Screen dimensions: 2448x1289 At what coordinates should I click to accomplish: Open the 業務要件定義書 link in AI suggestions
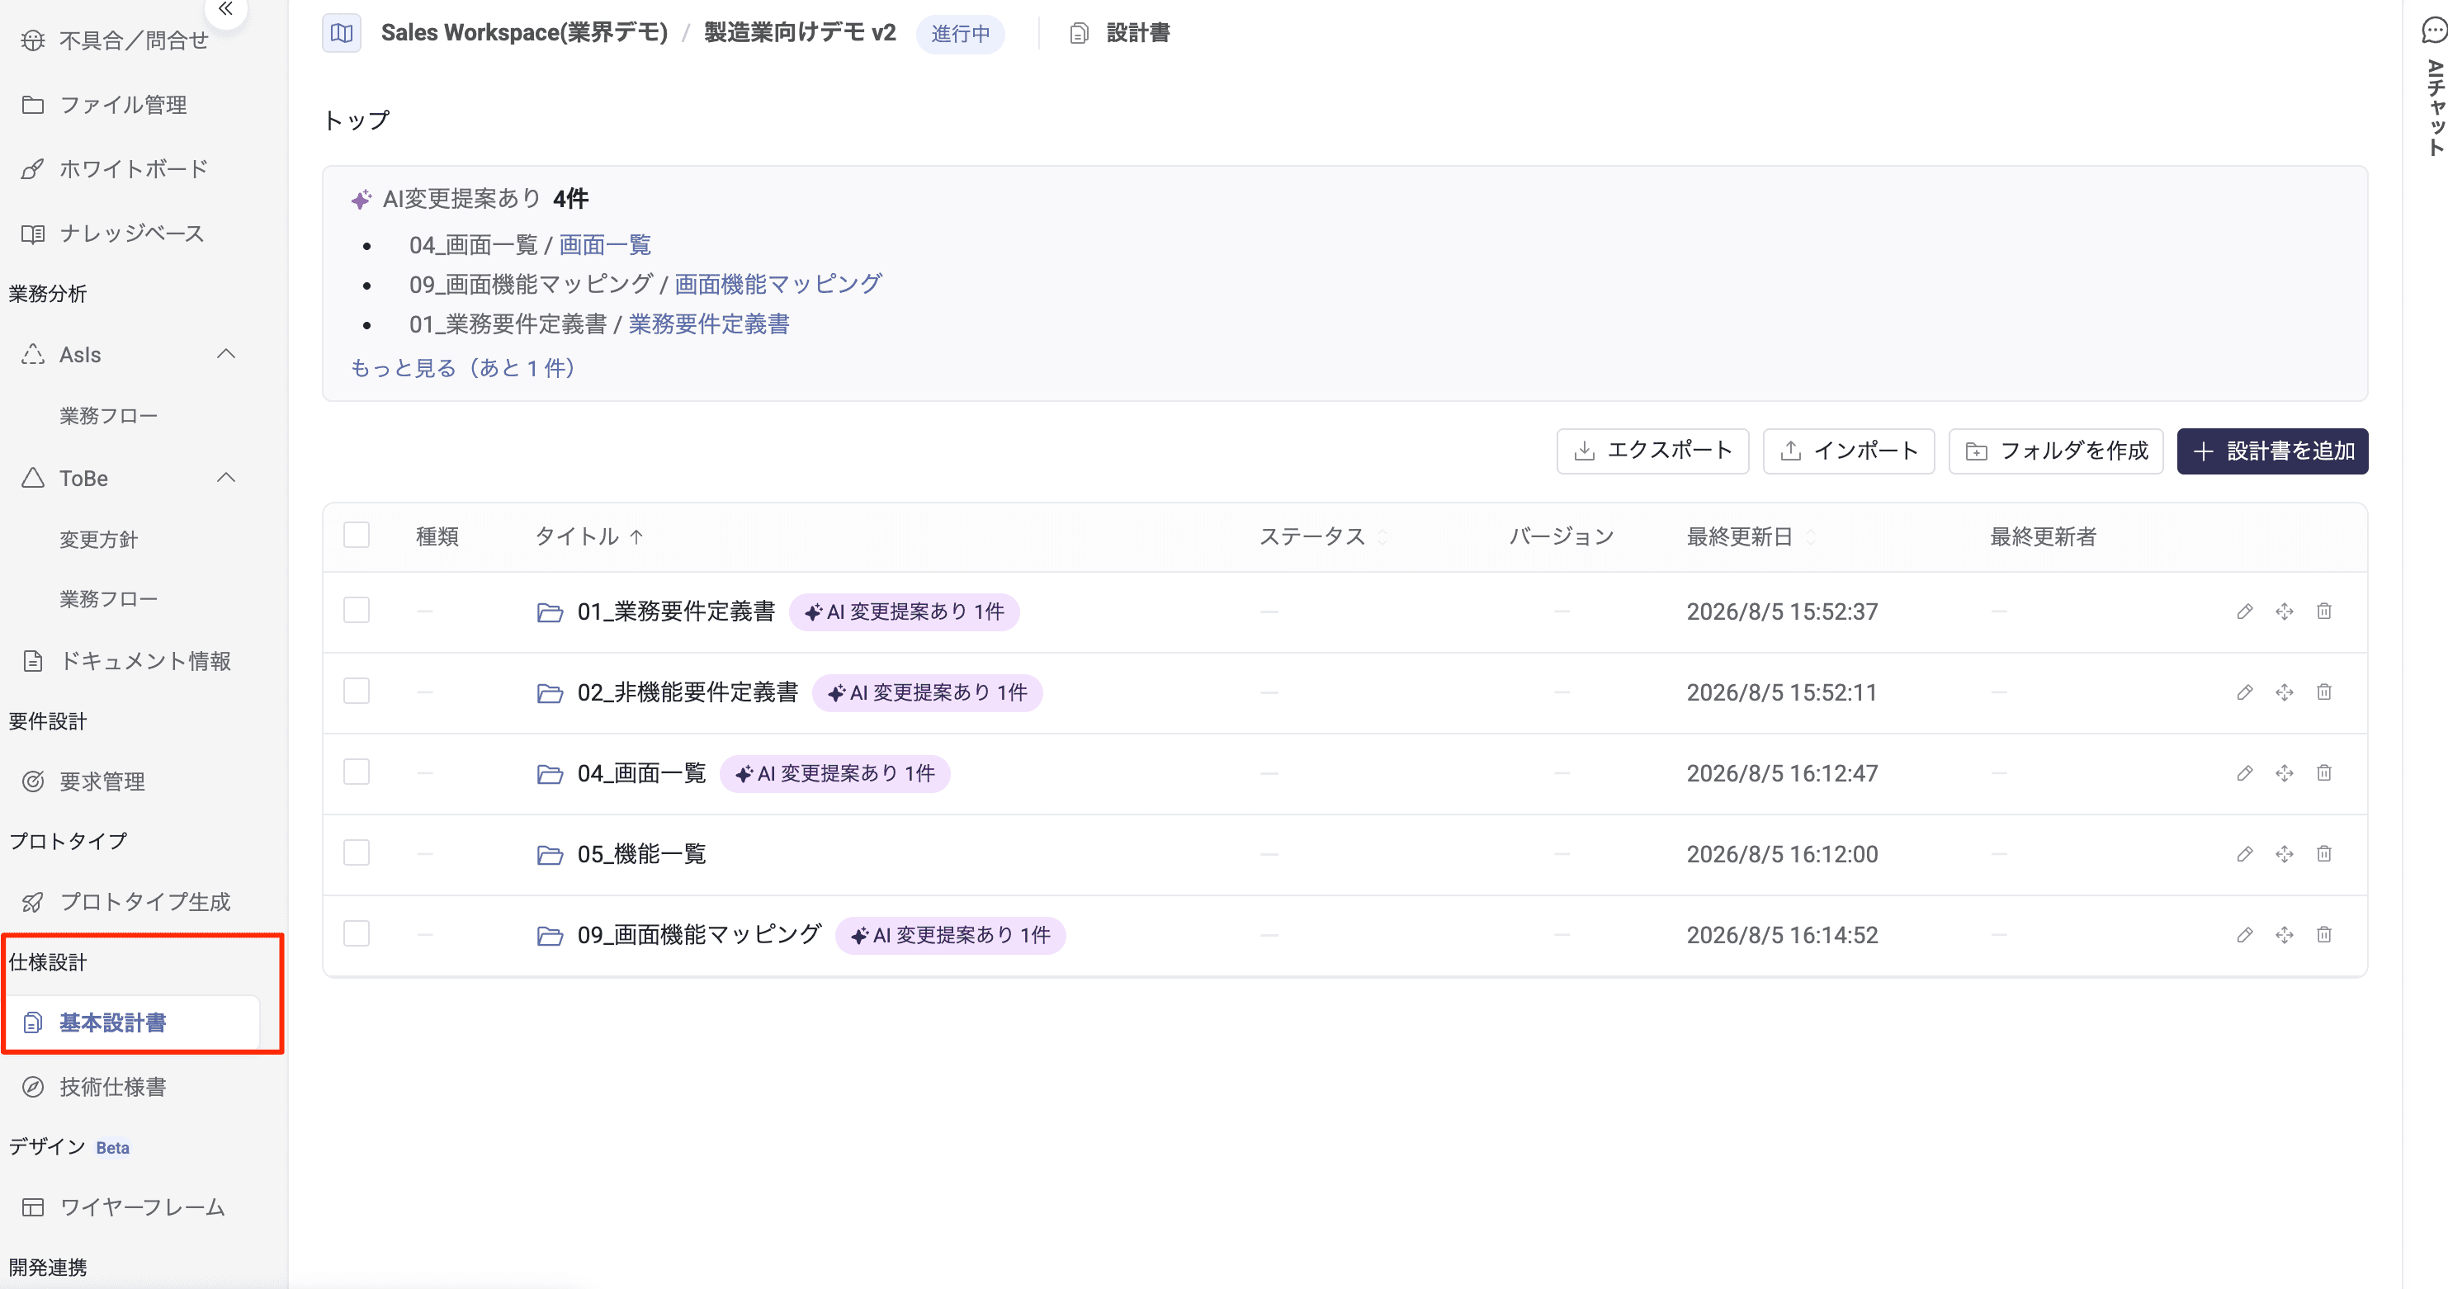(708, 325)
